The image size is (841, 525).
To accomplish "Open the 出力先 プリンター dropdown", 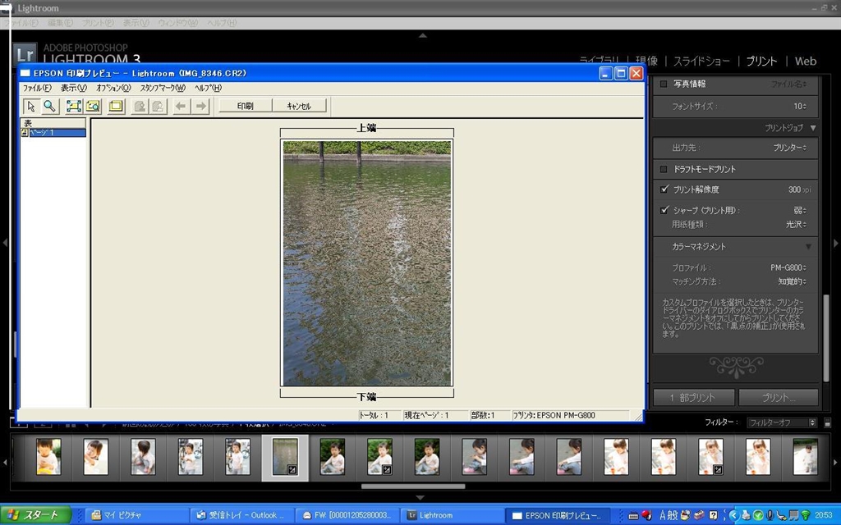I will click(789, 148).
